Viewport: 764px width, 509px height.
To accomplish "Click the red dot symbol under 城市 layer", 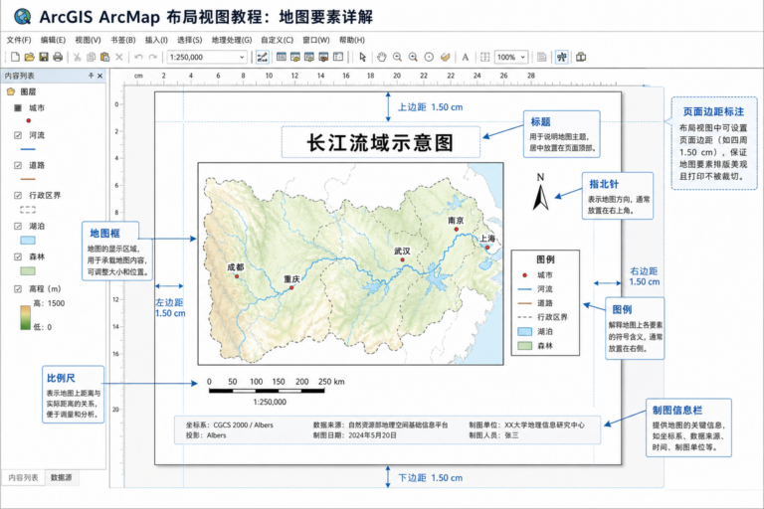I will click(29, 121).
